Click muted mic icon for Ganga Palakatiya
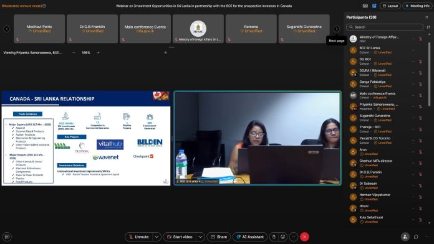 (x=420, y=84)
